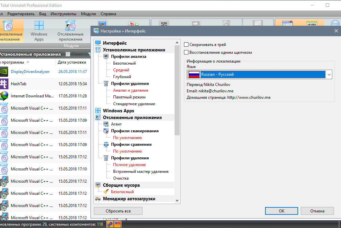Open the Windows Apps module in toolbar
The image size is (341, 228).
39,31
